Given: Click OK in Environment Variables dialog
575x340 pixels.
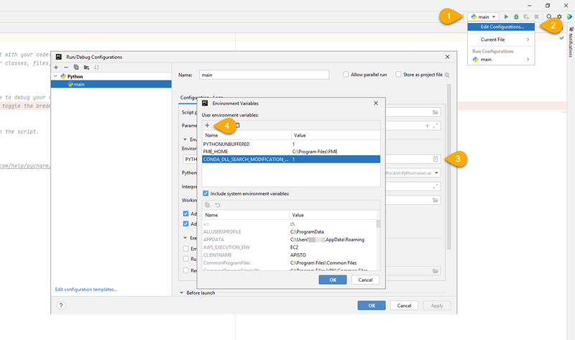Looking at the screenshot, I should tap(332, 280).
